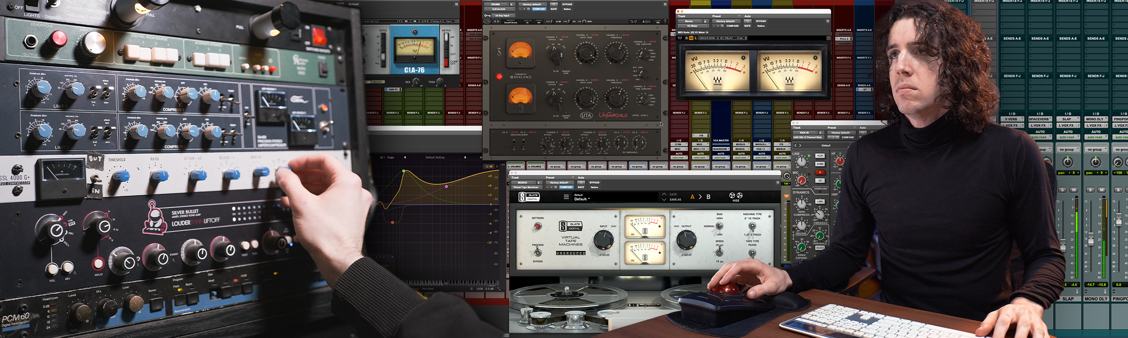Click SAFE in the VU Meter window
Viewport: 1128px width, 338px height.
[748, 26]
